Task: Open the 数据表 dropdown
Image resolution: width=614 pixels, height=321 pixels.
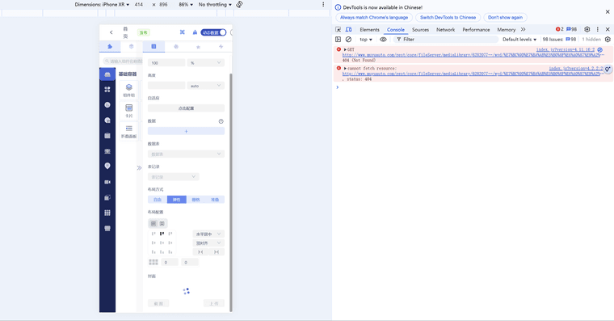Action: [x=186, y=154]
